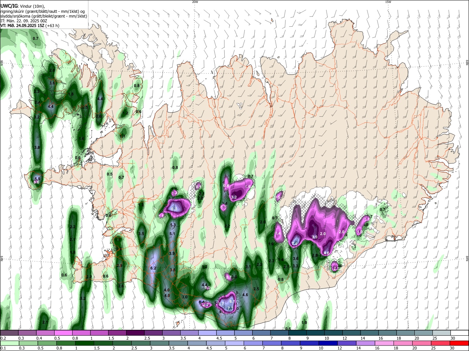The width and height of the screenshot is (469, 351).
Task: Click bottom legend swatch between 5 and 6
Action: pos(234,343)
